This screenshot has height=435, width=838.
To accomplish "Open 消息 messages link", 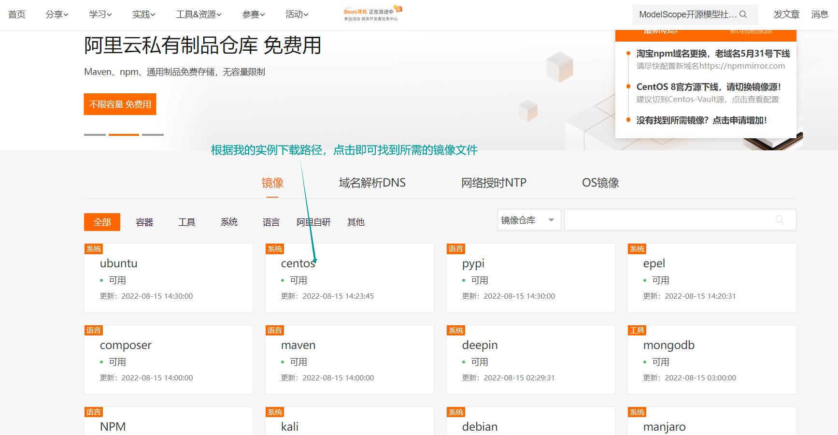I will (x=820, y=14).
